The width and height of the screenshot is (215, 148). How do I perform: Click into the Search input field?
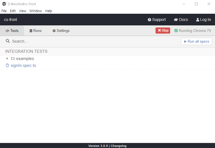tap(83, 41)
